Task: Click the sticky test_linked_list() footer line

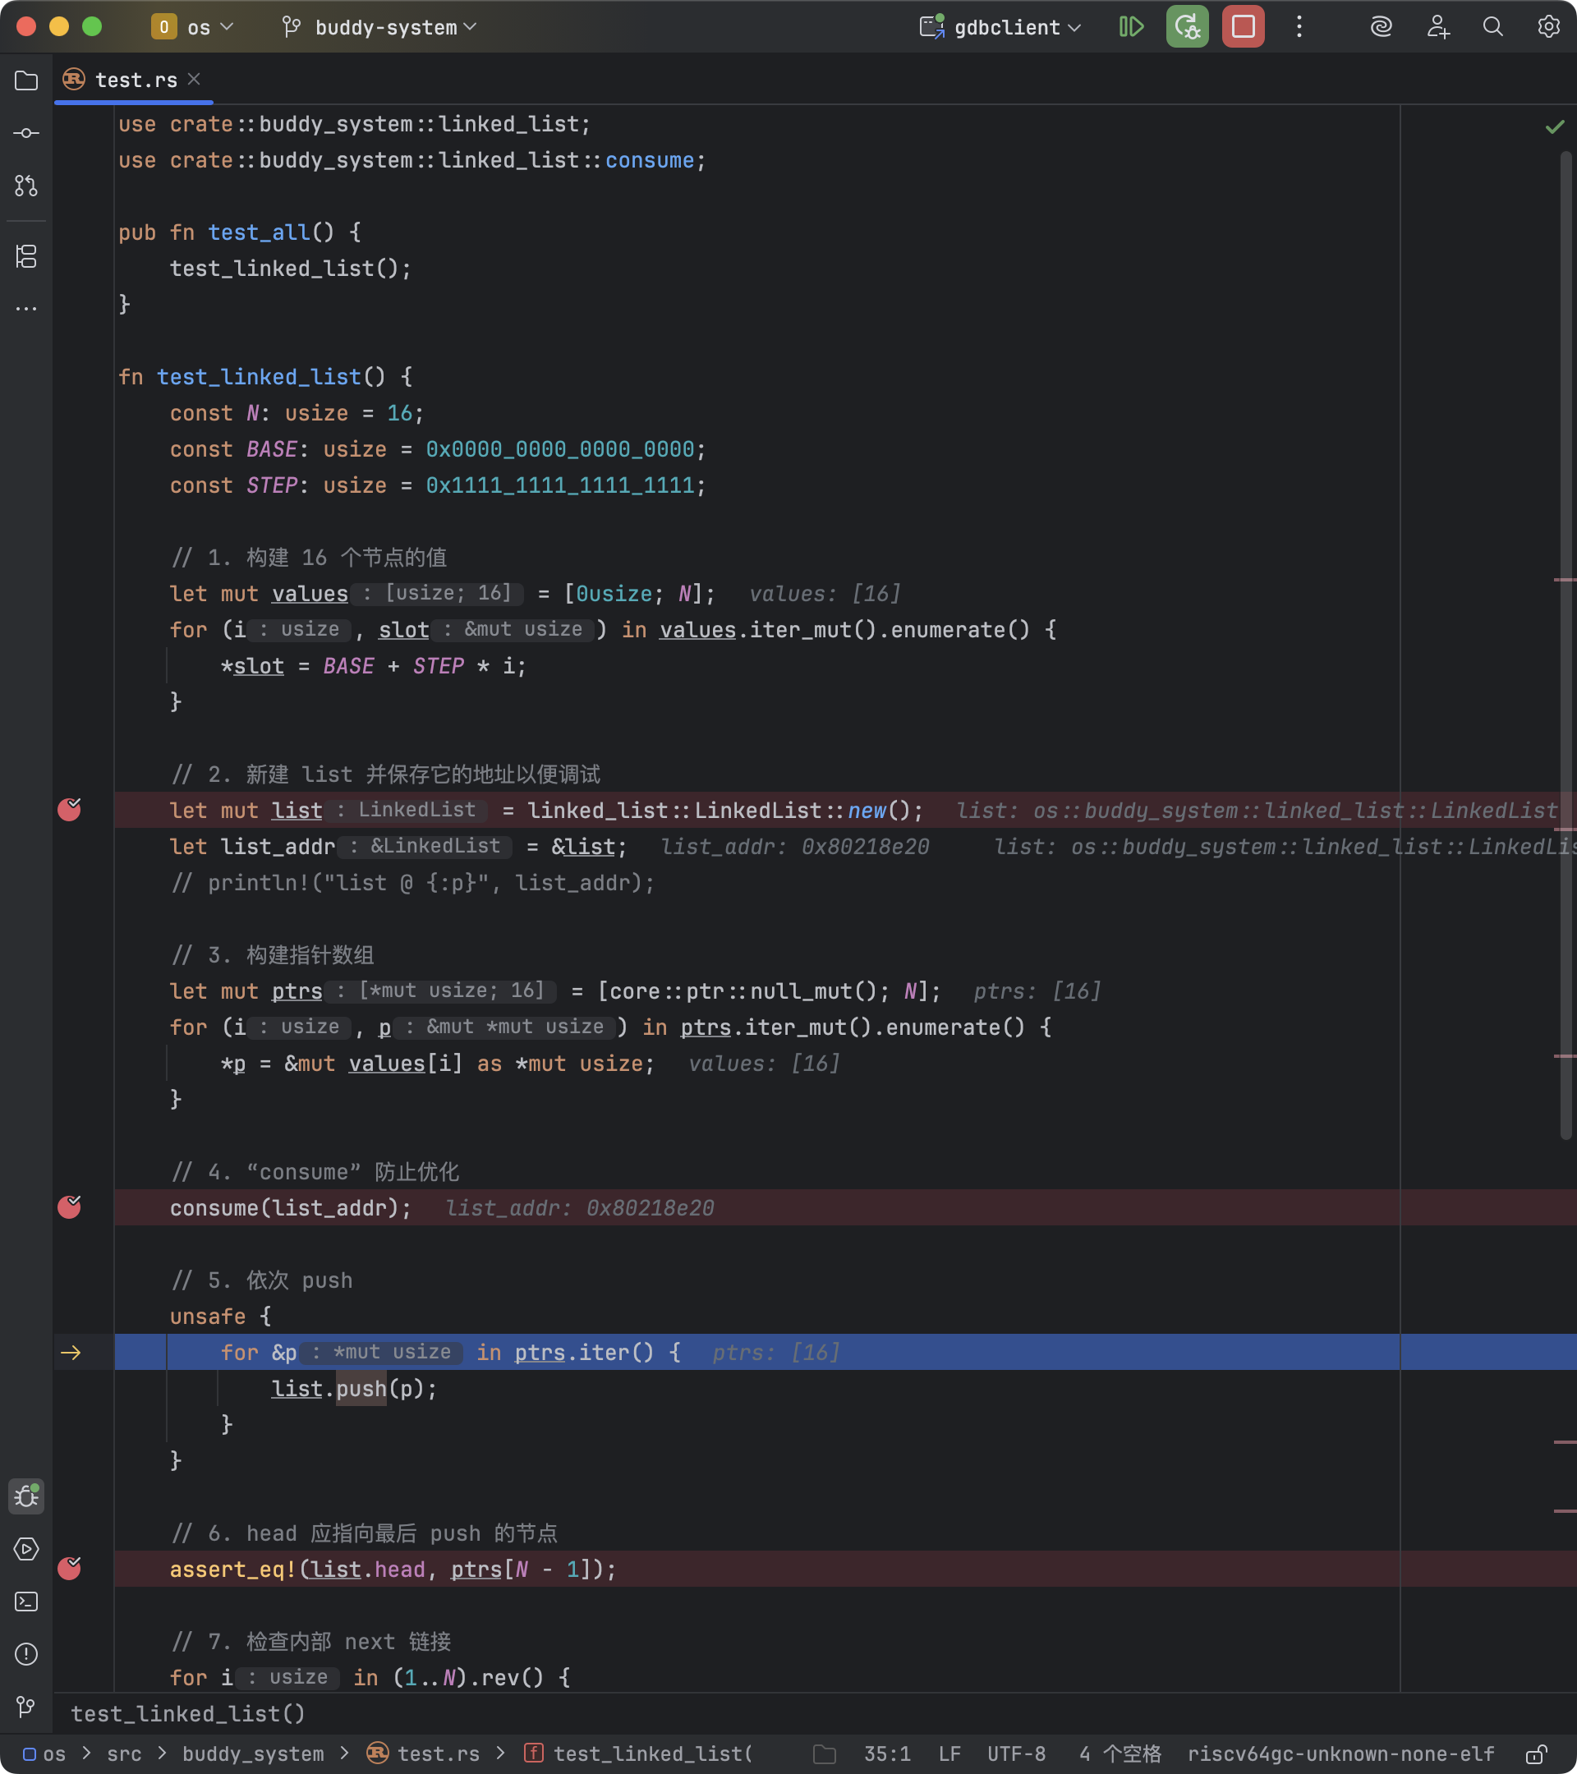Action: pos(187,1713)
